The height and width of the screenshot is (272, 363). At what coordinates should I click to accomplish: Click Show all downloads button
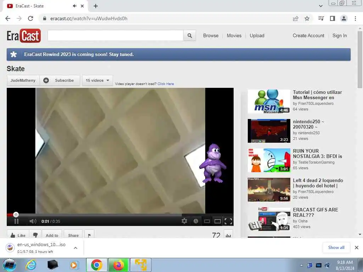(x=336, y=248)
